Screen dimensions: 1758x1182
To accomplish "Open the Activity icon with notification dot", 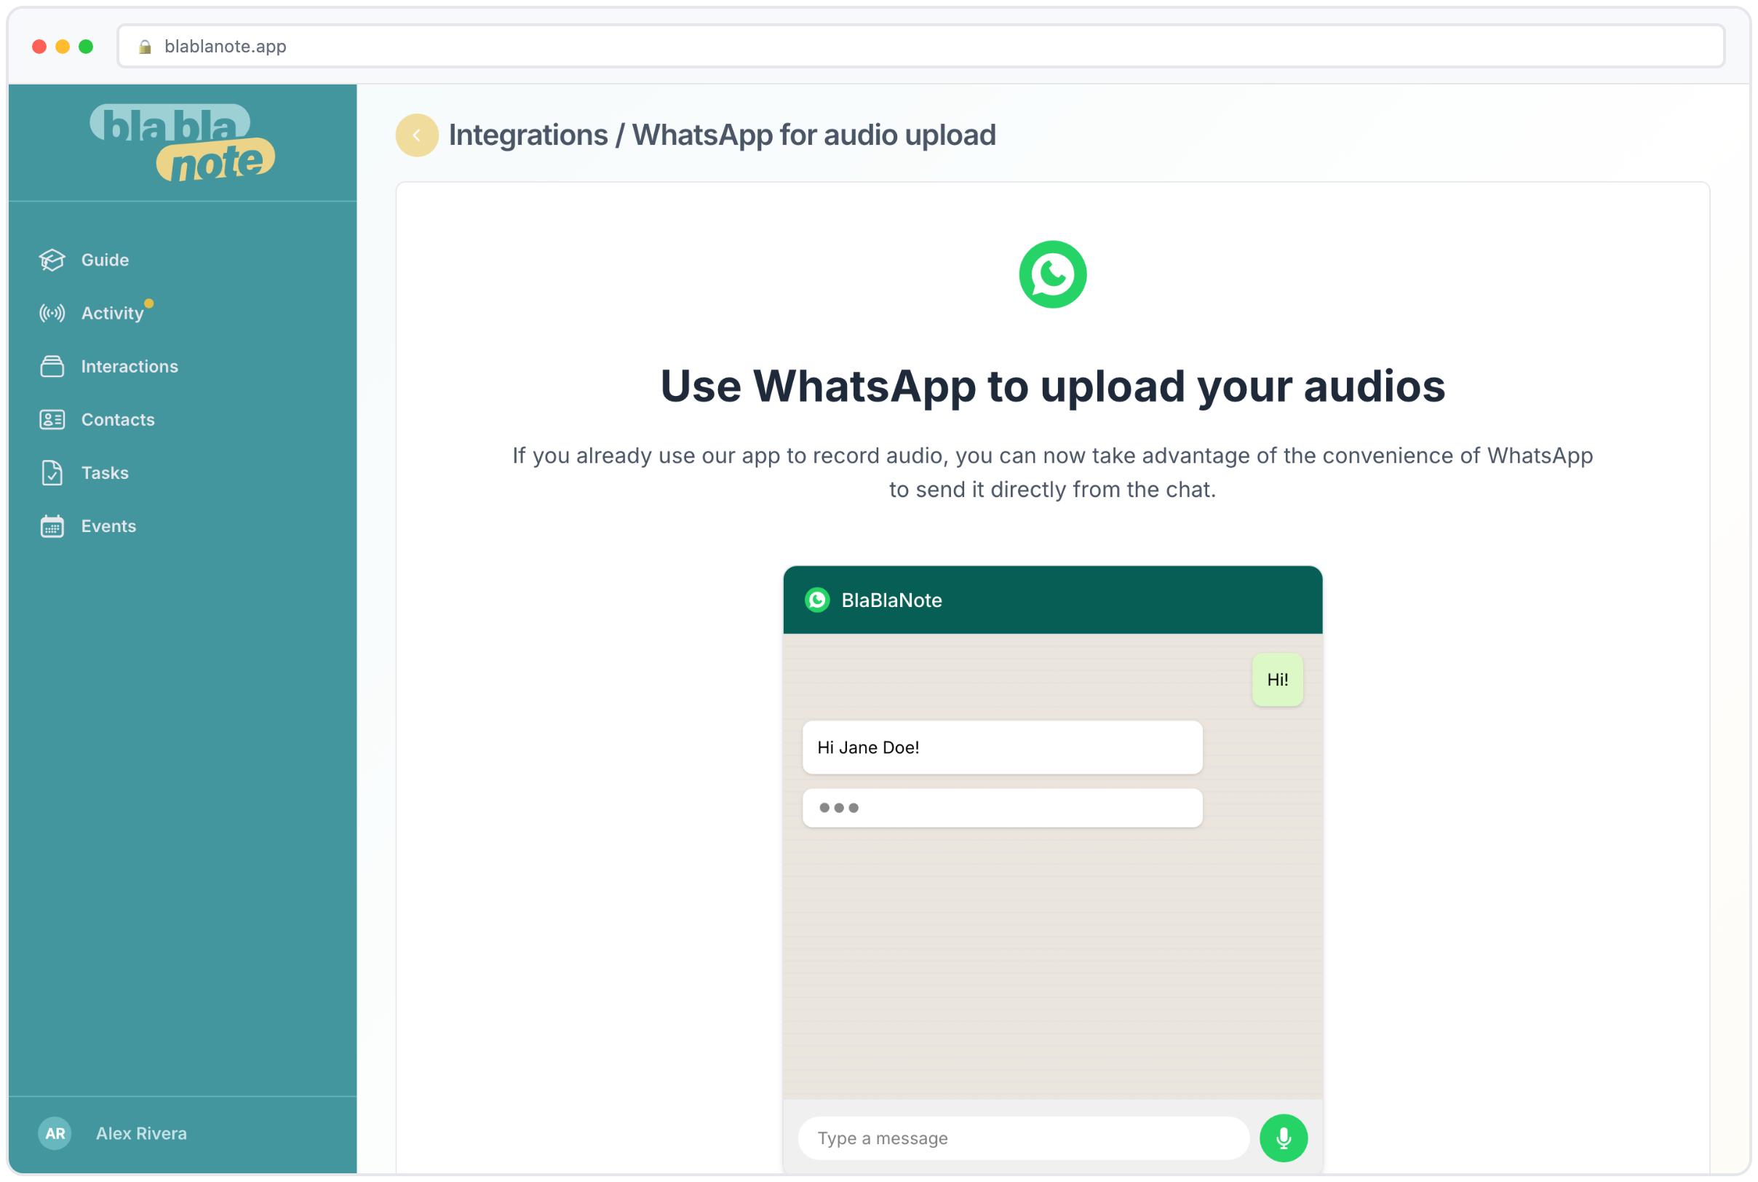I will pyautogui.click(x=51, y=313).
